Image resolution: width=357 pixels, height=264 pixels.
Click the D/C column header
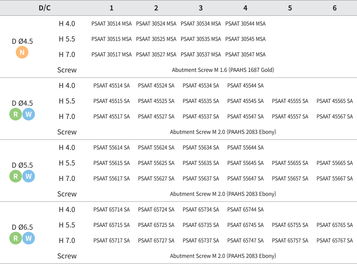click(x=45, y=8)
